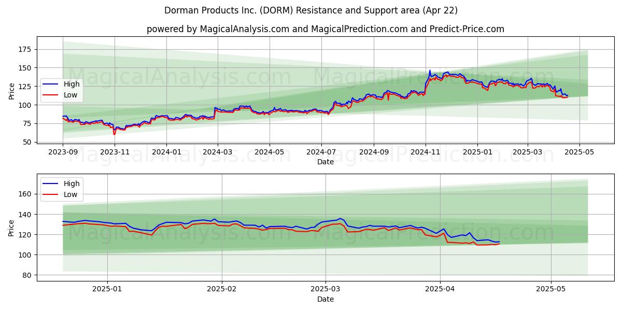Click the 'Price' axis title of bottom chart
622x311 pixels.
(12, 228)
